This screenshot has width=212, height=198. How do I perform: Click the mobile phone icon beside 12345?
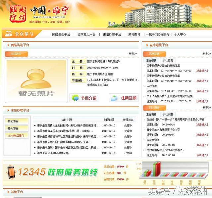pos(11,173)
